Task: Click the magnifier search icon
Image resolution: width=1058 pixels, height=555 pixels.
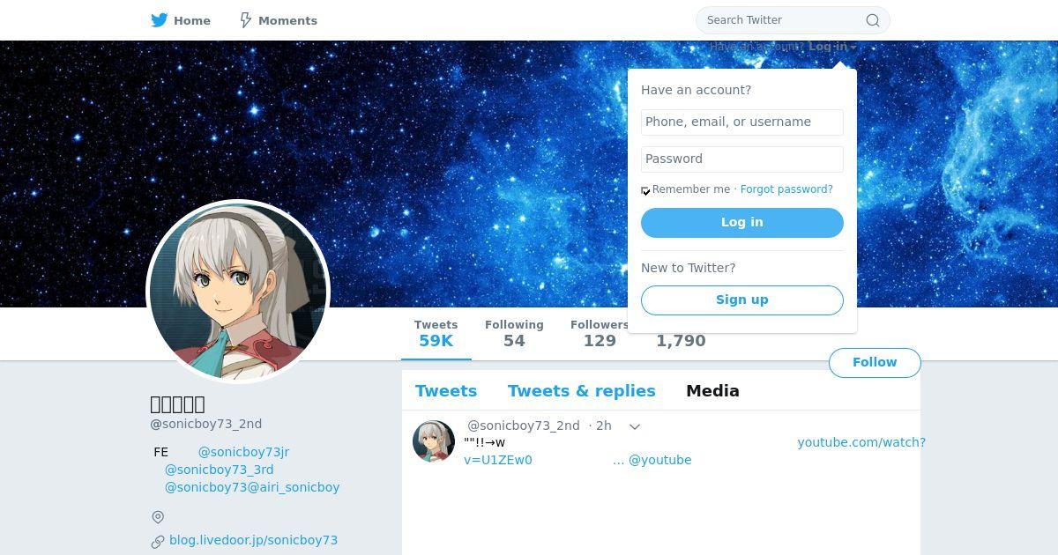Action: click(872, 20)
